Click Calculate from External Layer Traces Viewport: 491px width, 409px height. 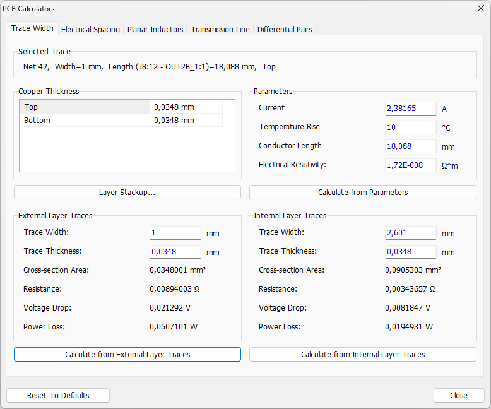127,355
